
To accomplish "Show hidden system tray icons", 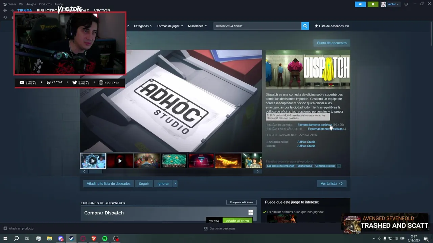I will (x=374, y=239).
